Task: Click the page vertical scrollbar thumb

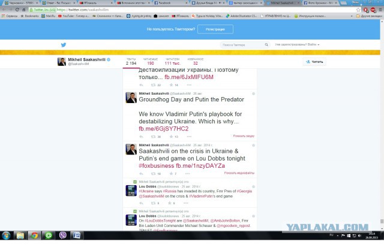Action: (x=382, y=221)
